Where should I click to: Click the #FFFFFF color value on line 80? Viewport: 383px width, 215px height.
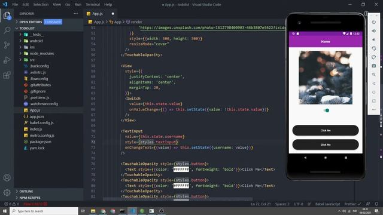181,186
